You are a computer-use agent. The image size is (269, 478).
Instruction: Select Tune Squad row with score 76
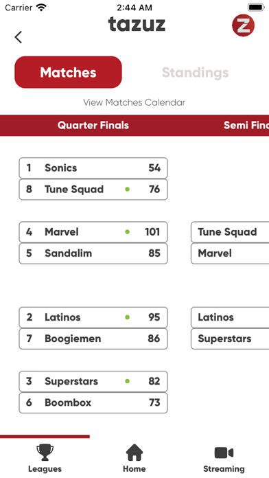coord(93,190)
